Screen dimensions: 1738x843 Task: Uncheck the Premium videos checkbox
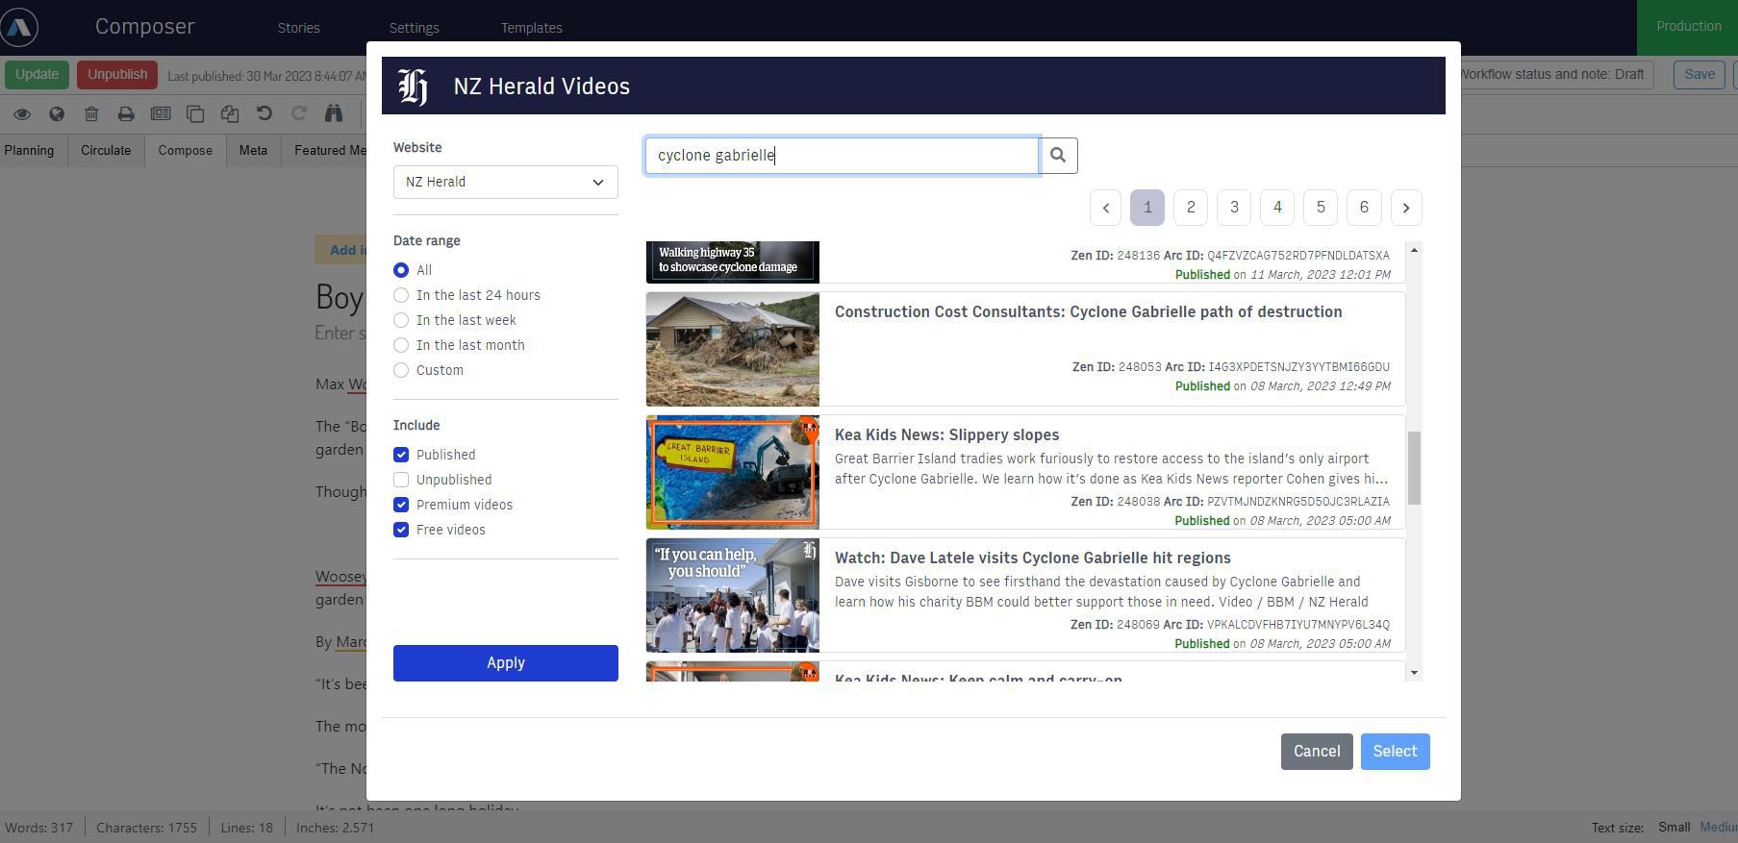(401, 505)
